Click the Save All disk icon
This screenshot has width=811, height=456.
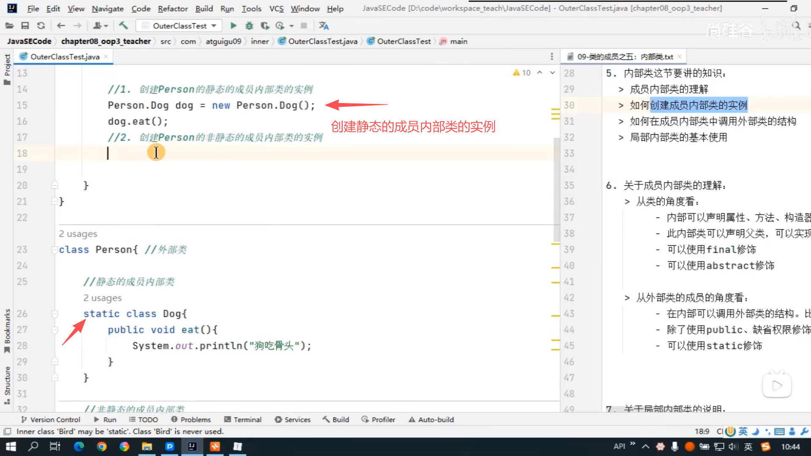point(25,26)
